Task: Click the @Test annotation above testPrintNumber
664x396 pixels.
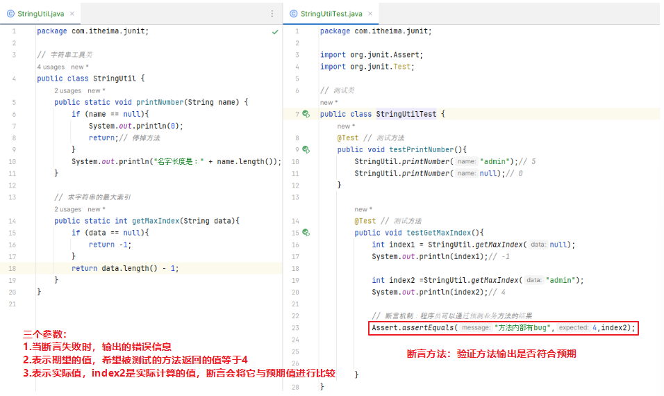Action: tap(348, 138)
